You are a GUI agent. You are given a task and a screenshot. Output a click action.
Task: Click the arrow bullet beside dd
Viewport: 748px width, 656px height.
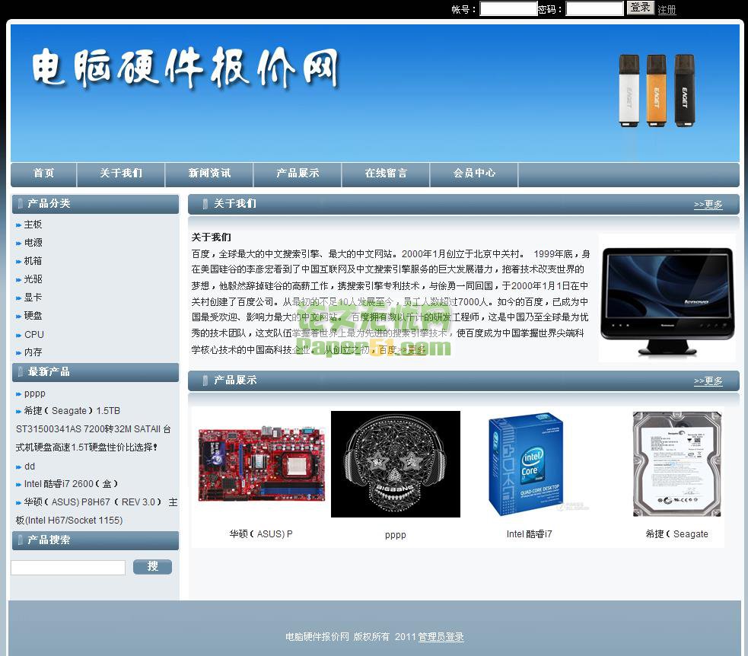[18, 467]
